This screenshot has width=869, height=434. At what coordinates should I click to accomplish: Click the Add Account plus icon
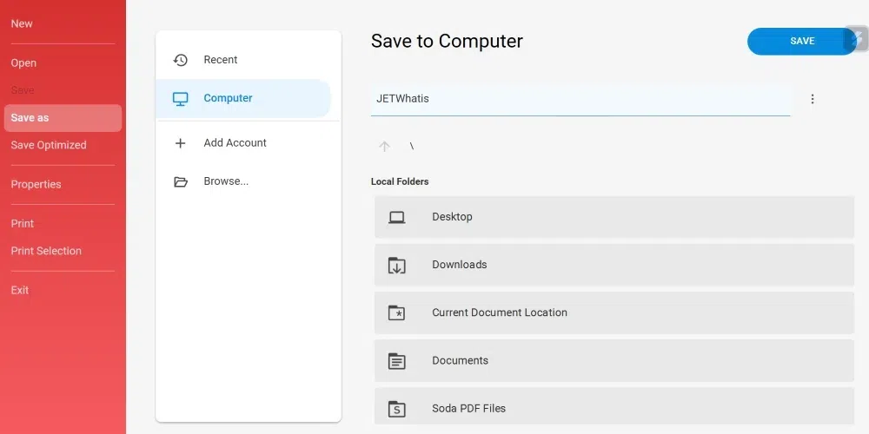point(181,143)
